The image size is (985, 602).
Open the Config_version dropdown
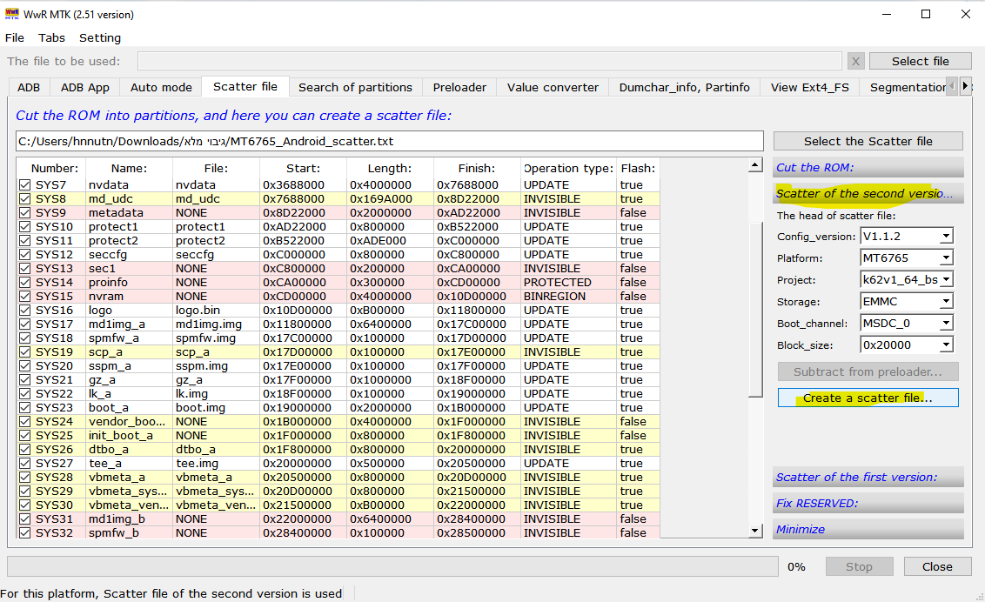coord(946,237)
